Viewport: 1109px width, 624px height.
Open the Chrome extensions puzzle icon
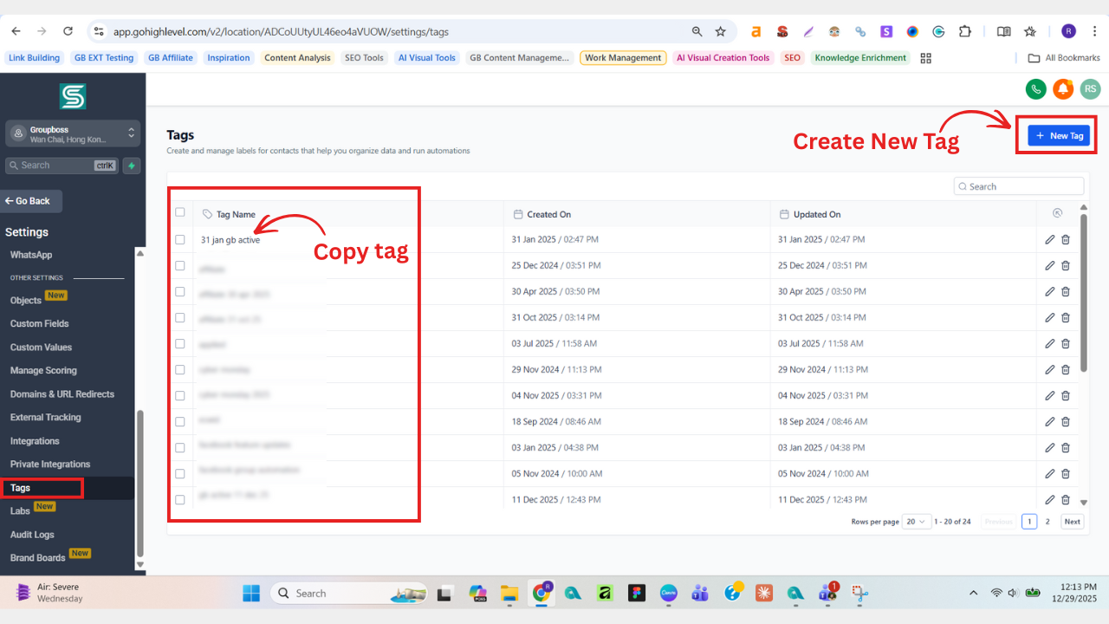point(965,31)
